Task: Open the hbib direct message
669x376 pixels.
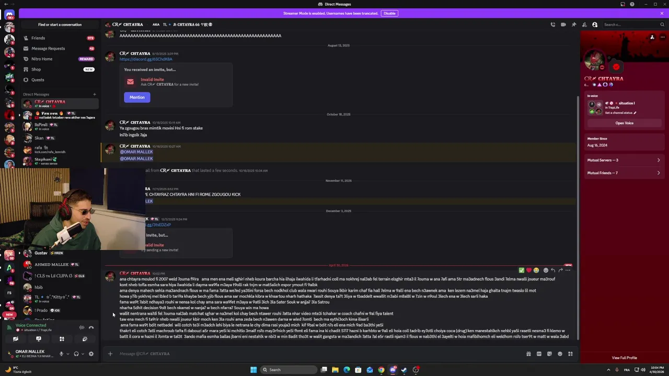Action: pos(59,287)
